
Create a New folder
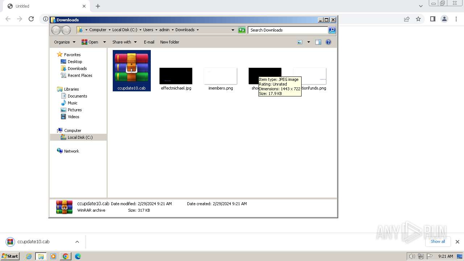[x=170, y=42]
